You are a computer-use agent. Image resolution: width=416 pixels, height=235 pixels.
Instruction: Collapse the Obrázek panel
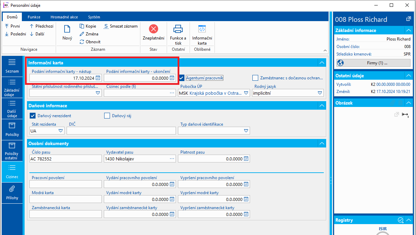pos(408,103)
